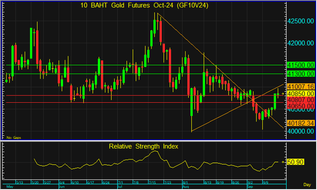The image size is (317, 190).
Task: Click the 40000.00 price axis label
Action: pyautogui.click(x=301, y=132)
